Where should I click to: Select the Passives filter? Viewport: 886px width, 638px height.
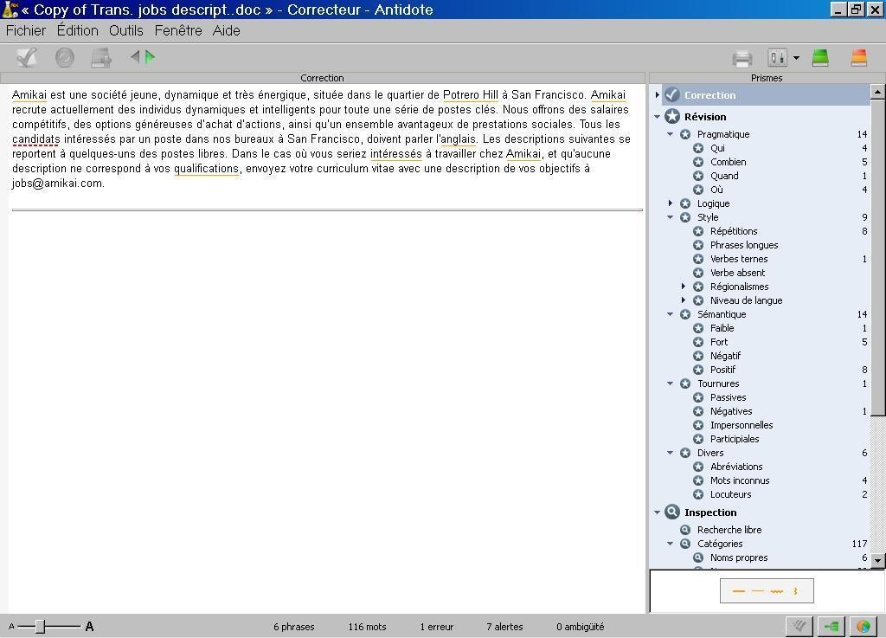pos(728,397)
